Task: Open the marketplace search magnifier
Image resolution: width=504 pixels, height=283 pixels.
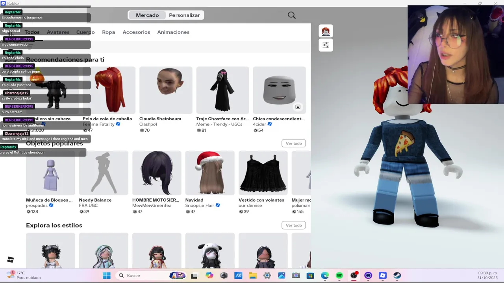Action: coord(291,15)
